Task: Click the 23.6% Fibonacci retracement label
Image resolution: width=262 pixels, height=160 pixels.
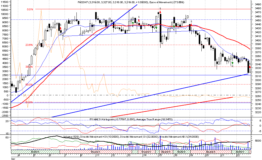Action: (29, 45)
